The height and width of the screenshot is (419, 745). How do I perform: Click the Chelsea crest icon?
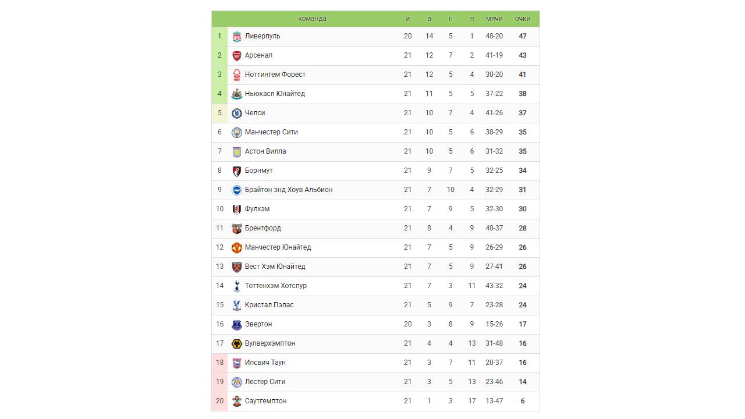pyautogui.click(x=237, y=113)
